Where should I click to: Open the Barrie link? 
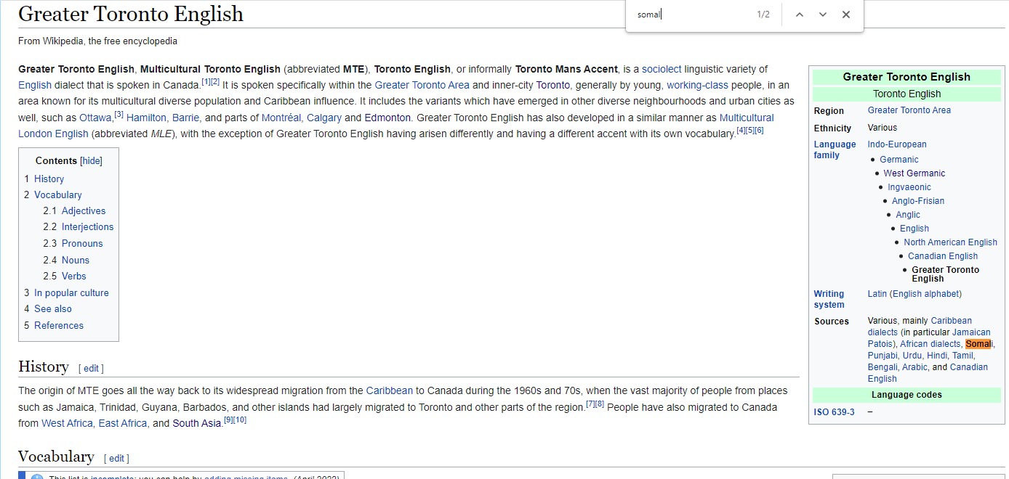pyautogui.click(x=185, y=118)
